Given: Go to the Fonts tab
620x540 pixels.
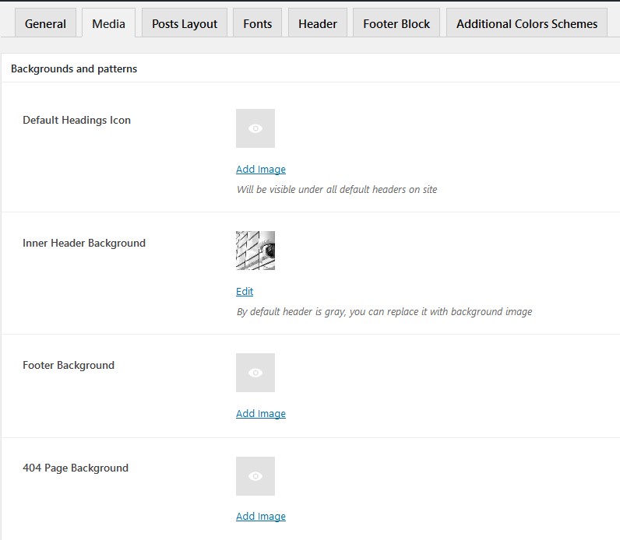Looking at the screenshot, I should point(257,23).
